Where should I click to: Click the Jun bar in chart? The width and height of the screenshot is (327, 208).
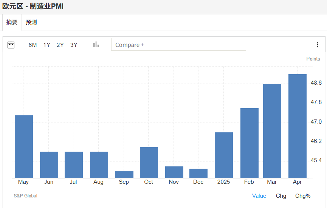[x=49, y=165]
